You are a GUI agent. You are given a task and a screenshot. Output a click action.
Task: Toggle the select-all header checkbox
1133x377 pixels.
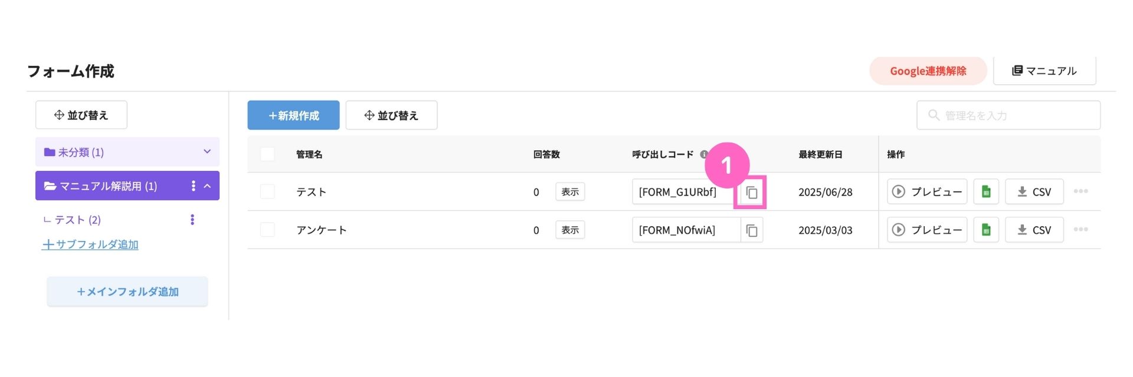click(x=267, y=154)
